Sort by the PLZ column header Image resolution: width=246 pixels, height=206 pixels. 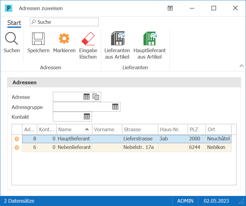(x=197, y=130)
